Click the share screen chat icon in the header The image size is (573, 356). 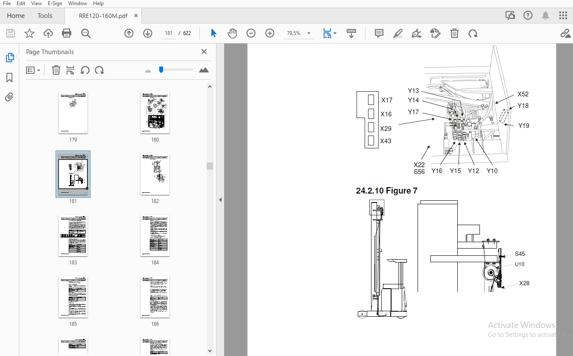[x=510, y=15]
